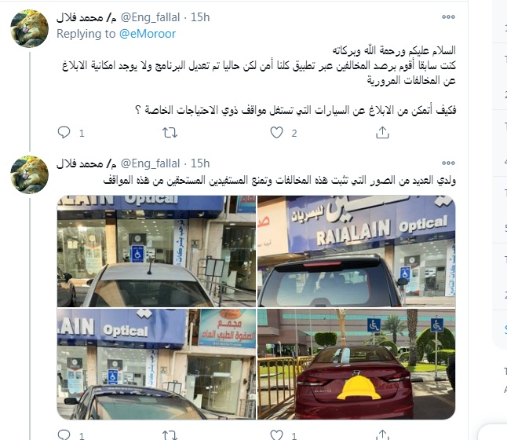This screenshot has width=507, height=440.
Task: Open @Eng_fallal handle in first tweet
Action: [x=150, y=17]
